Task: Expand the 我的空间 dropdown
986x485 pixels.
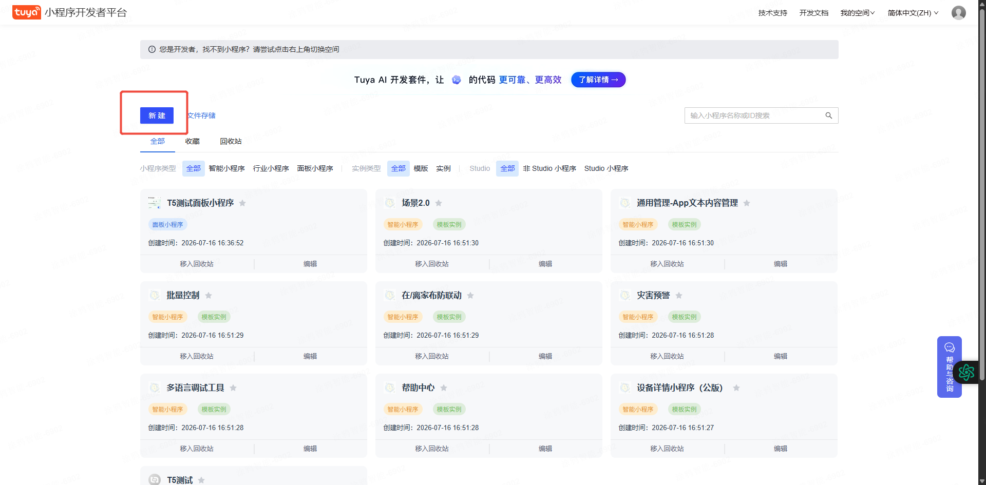Action: 857,13
